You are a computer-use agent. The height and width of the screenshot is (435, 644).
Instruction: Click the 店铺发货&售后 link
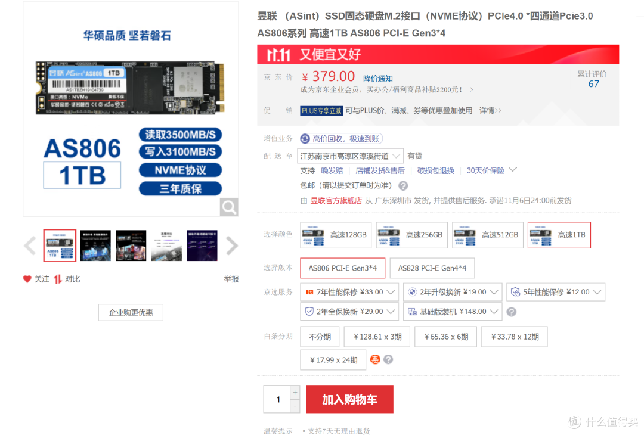coord(380,170)
